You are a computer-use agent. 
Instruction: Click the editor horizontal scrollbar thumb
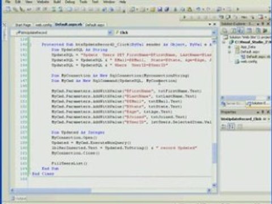pos(53,190)
